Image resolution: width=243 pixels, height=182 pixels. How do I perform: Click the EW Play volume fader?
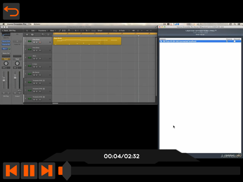[x=4, y=80]
